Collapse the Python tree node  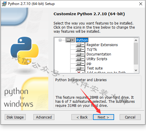60,40
